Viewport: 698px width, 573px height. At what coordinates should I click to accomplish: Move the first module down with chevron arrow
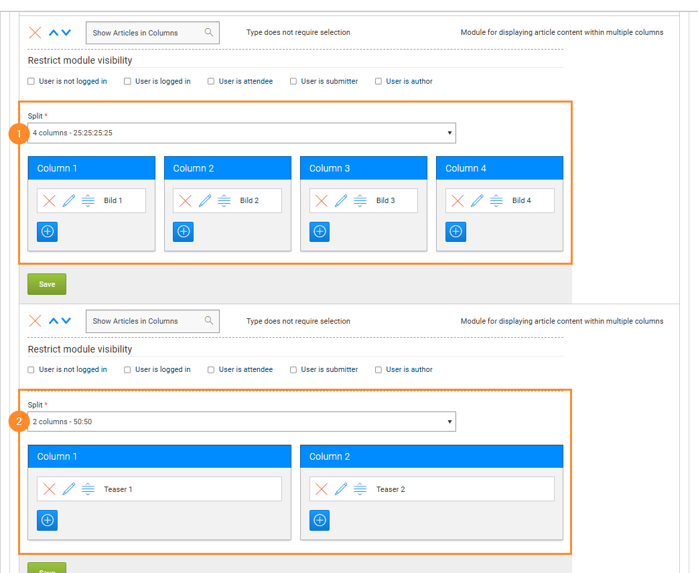coord(66,32)
